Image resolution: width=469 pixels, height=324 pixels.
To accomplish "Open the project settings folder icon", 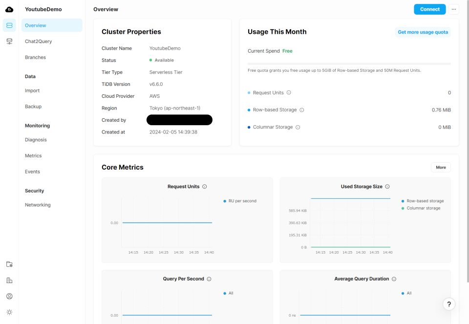I will tap(9, 264).
